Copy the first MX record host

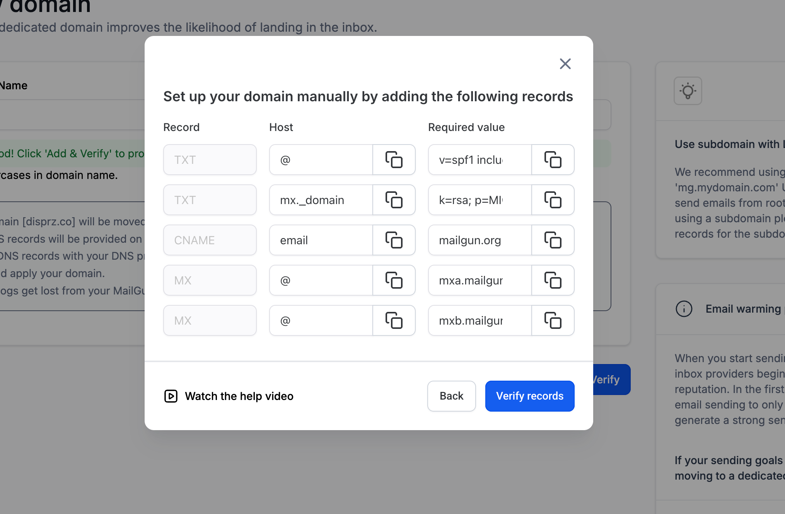pyautogui.click(x=394, y=280)
